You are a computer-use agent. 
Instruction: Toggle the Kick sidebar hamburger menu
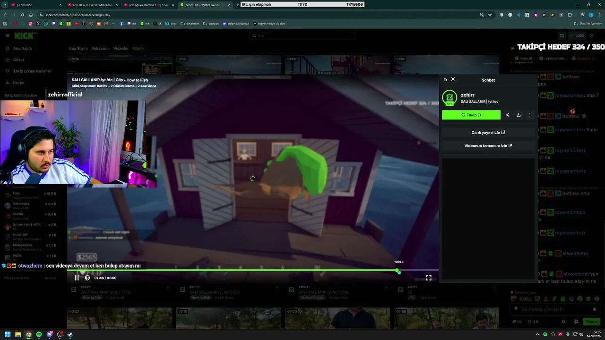(x=8, y=36)
